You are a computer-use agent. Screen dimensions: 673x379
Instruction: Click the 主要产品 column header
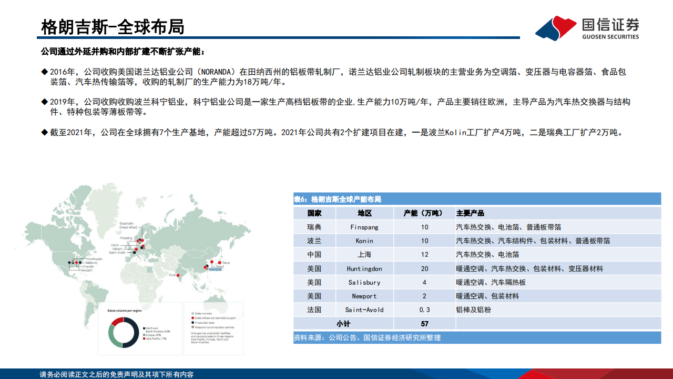(470, 213)
